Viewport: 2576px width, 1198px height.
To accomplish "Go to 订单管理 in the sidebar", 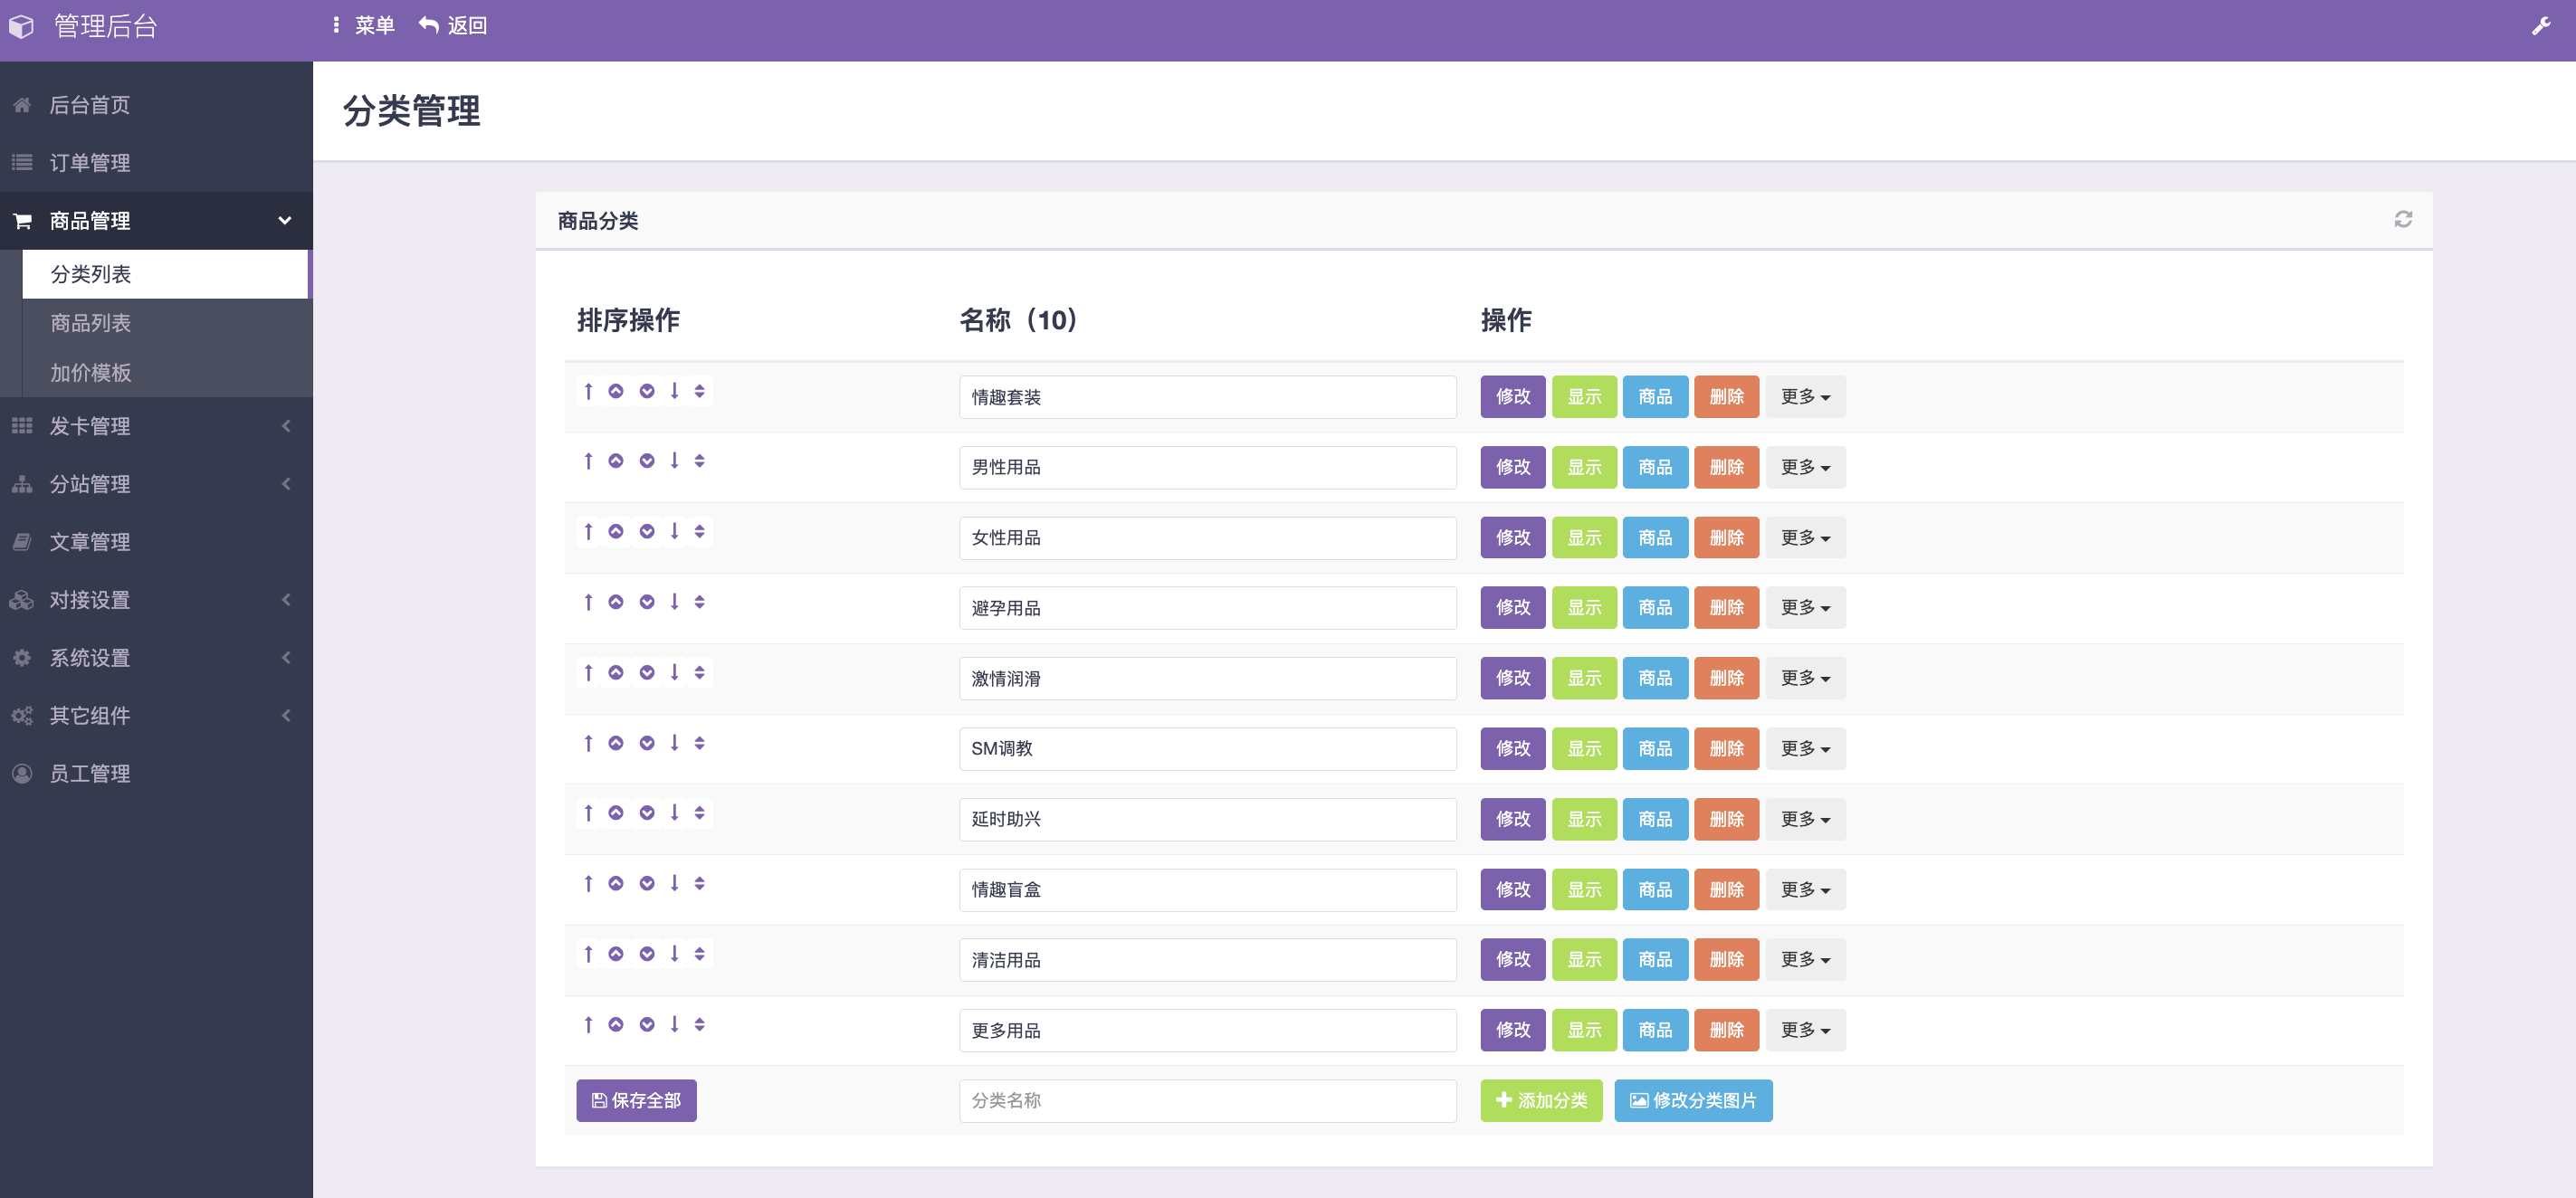I will click(x=90, y=162).
